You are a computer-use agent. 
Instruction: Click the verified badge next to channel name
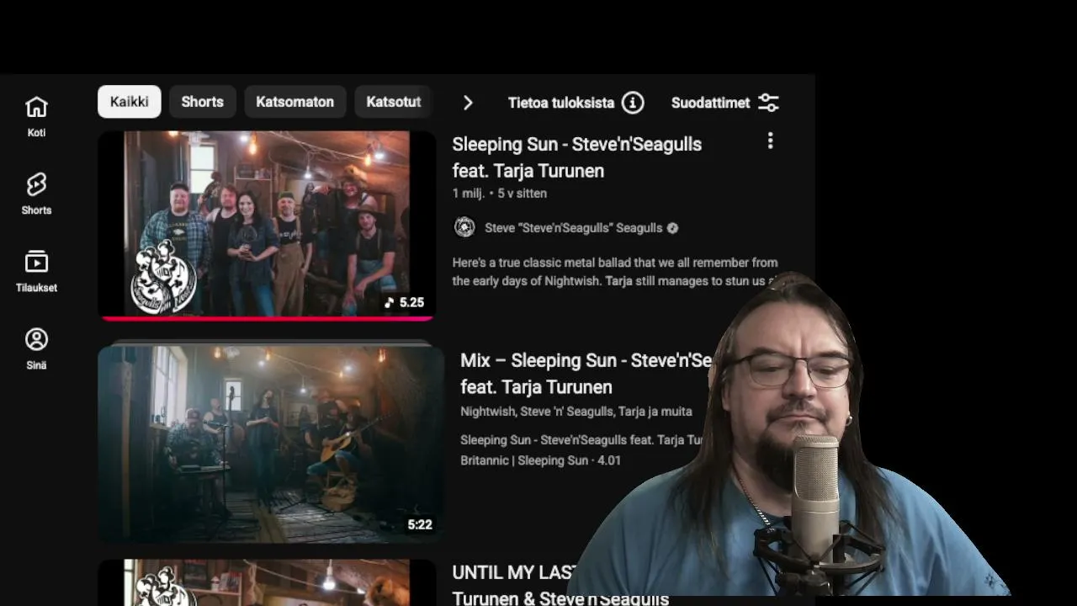(x=672, y=228)
